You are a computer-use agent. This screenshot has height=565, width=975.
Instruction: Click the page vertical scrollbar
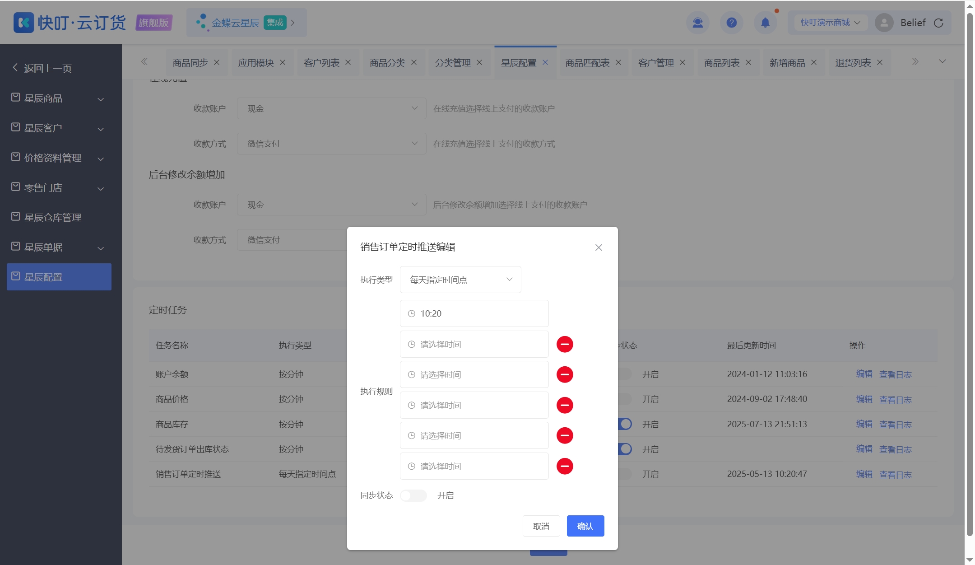970,274
